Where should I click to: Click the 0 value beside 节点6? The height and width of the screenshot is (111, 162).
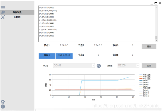click(132, 55)
